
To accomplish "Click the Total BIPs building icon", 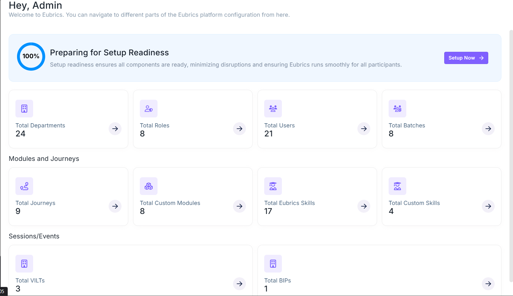I will [x=273, y=264].
